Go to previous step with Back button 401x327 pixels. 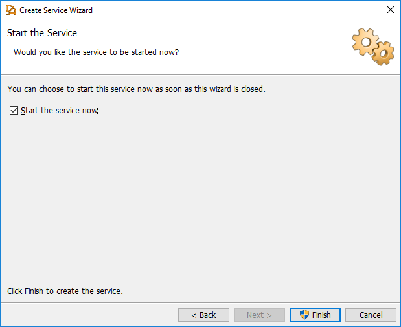coord(203,315)
